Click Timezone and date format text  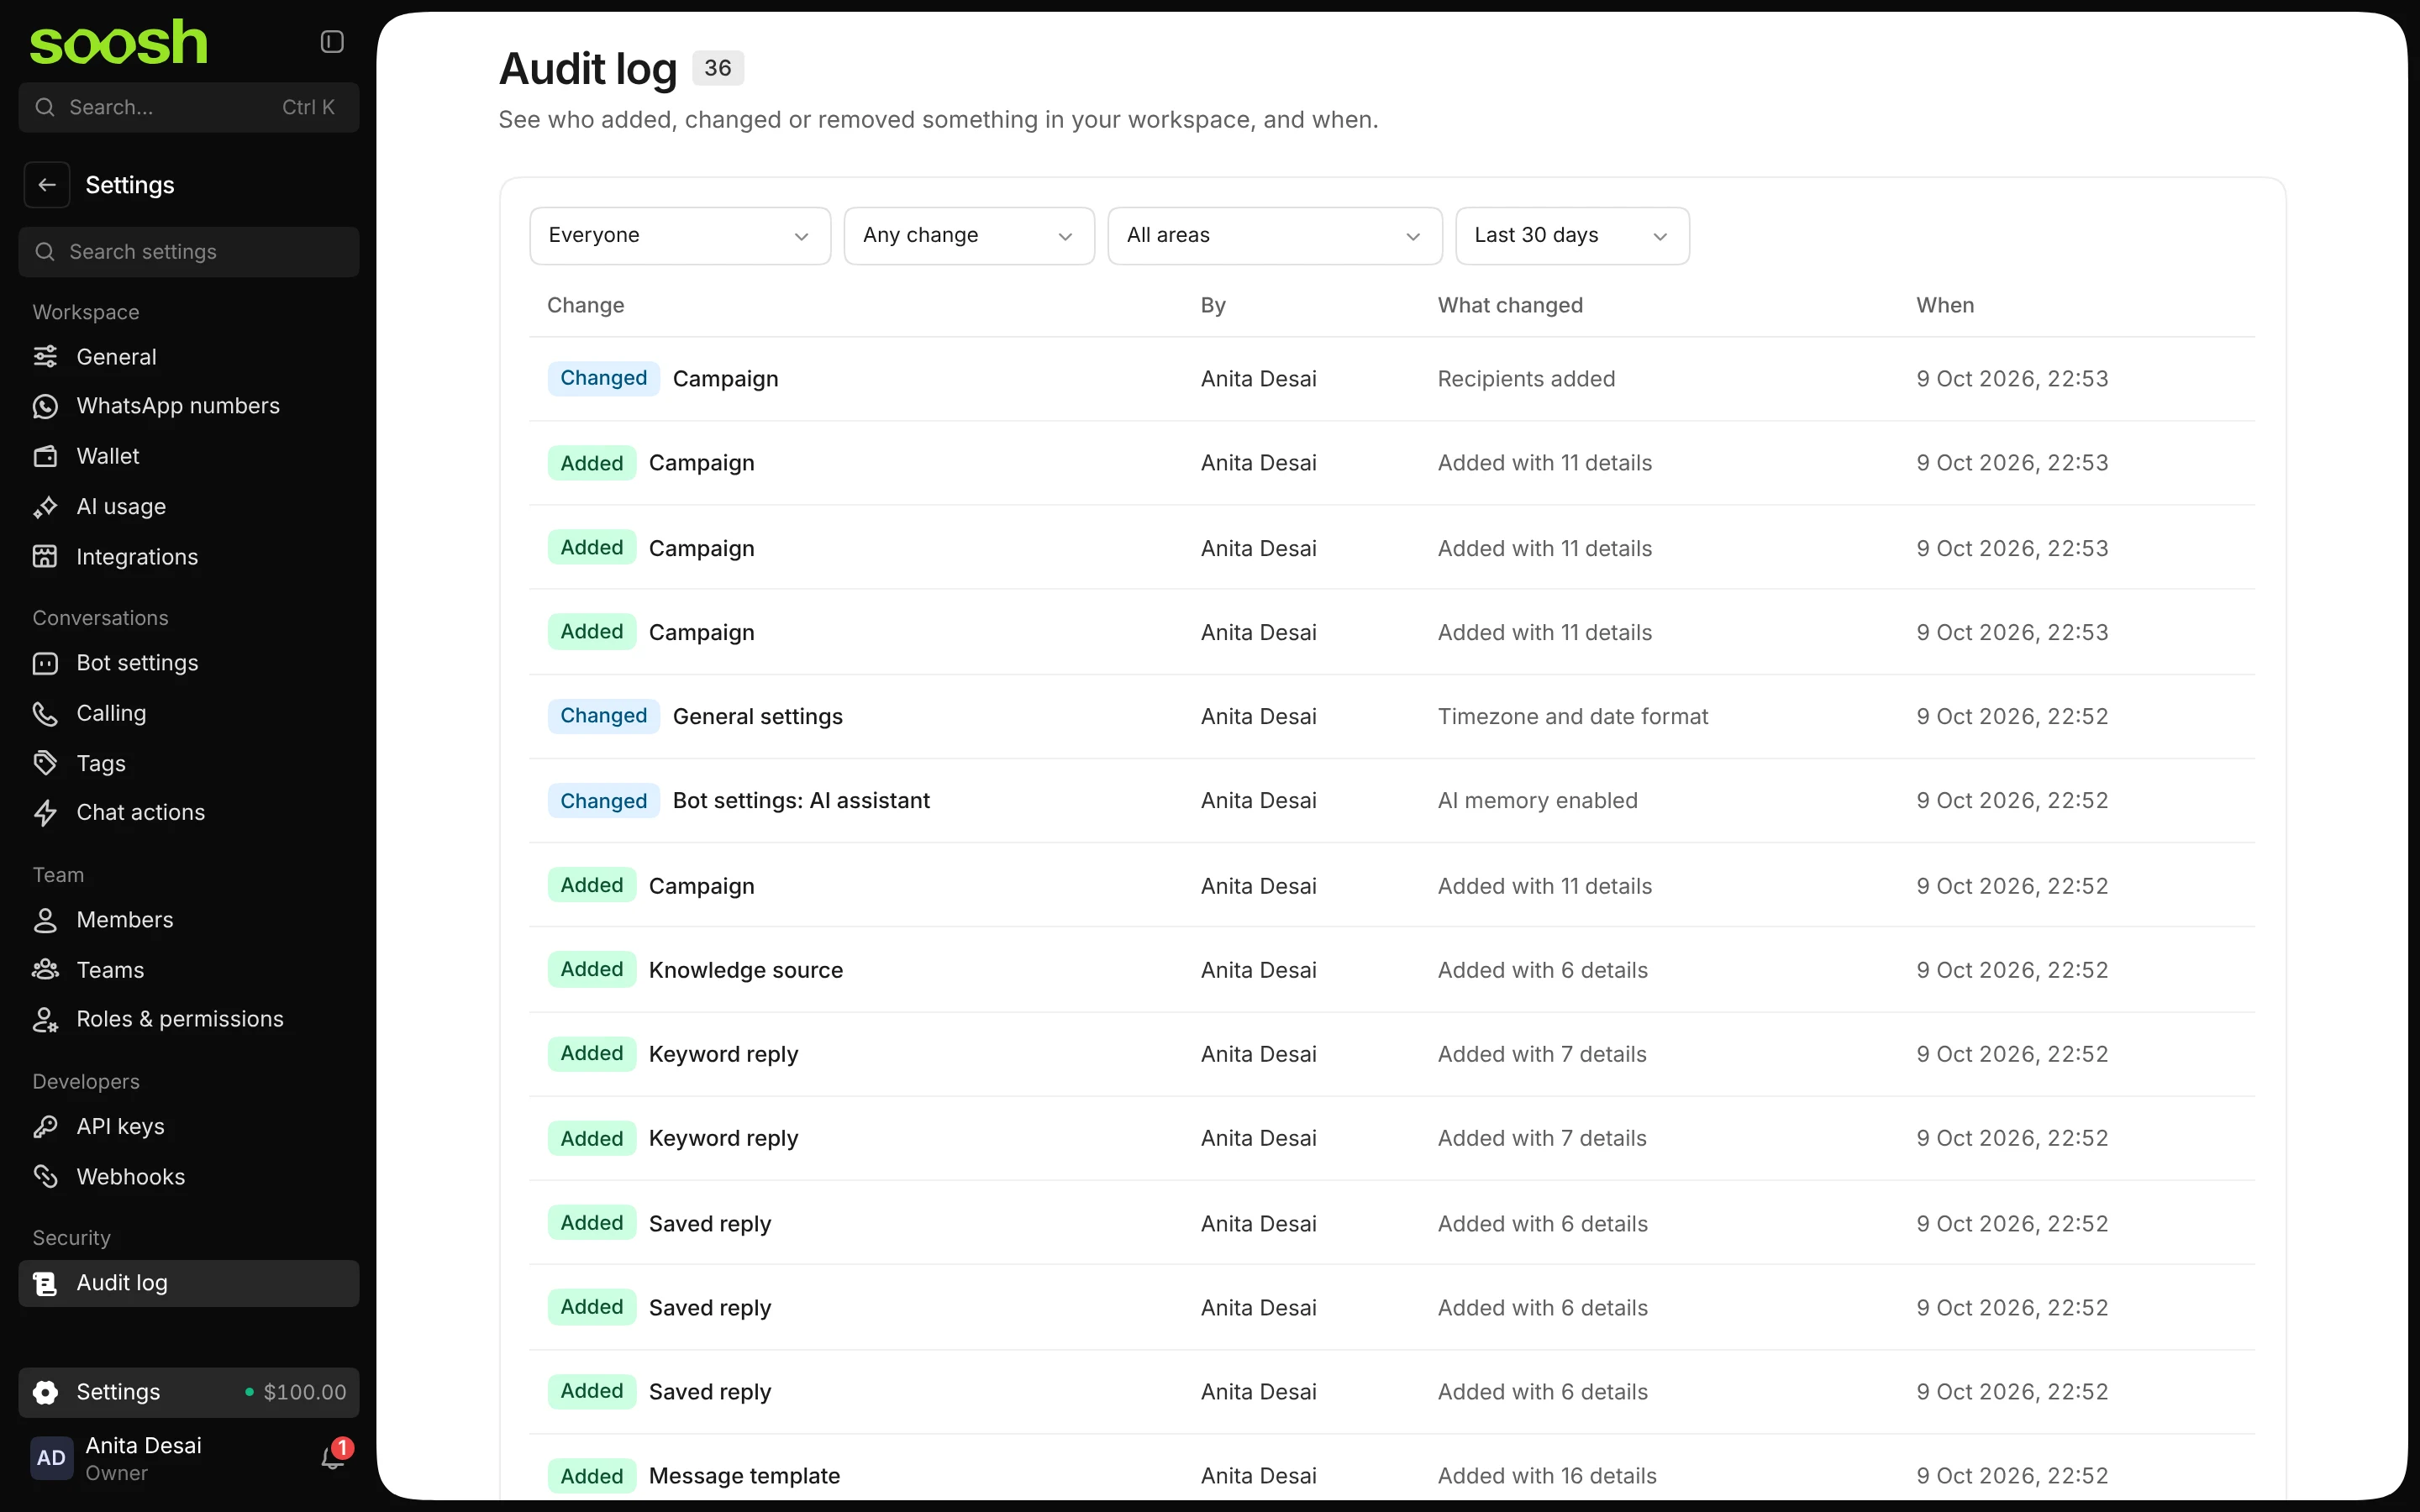tap(1573, 716)
